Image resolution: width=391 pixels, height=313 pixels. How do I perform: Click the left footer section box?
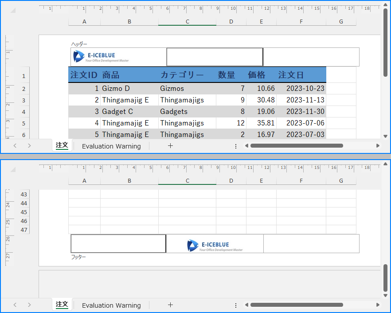click(x=118, y=243)
